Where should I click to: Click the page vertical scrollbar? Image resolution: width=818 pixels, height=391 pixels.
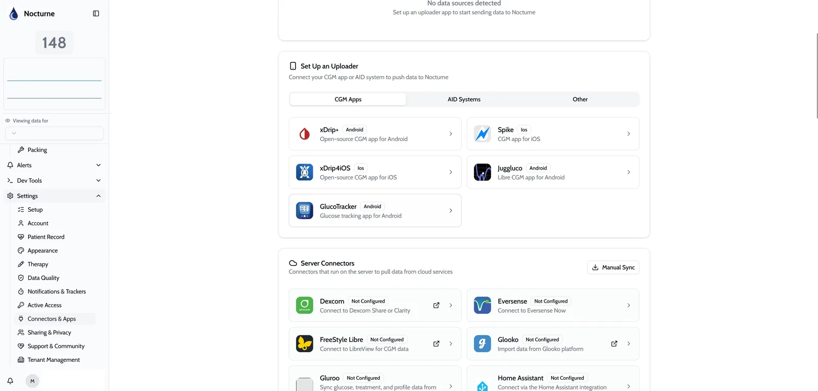pyautogui.click(x=816, y=76)
